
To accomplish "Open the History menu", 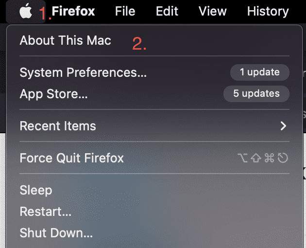I will 268,11.
